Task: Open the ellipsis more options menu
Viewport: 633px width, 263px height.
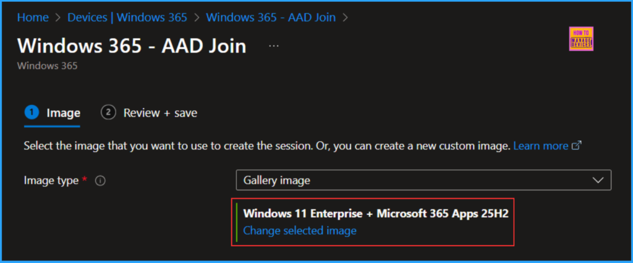Action: [274, 46]
